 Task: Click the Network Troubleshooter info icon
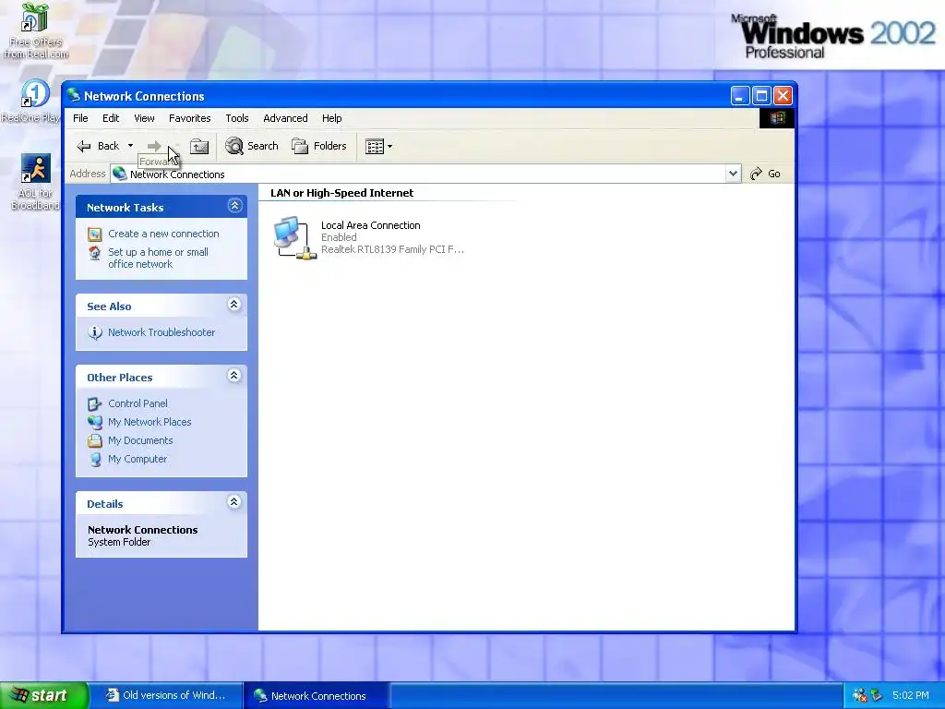(95, 332)
